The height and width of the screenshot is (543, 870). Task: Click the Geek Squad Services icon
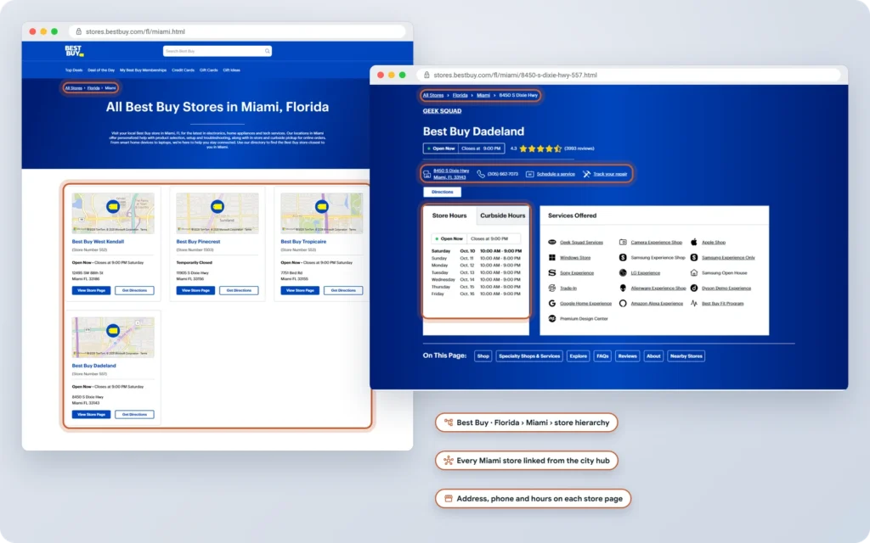click(551, 242)
